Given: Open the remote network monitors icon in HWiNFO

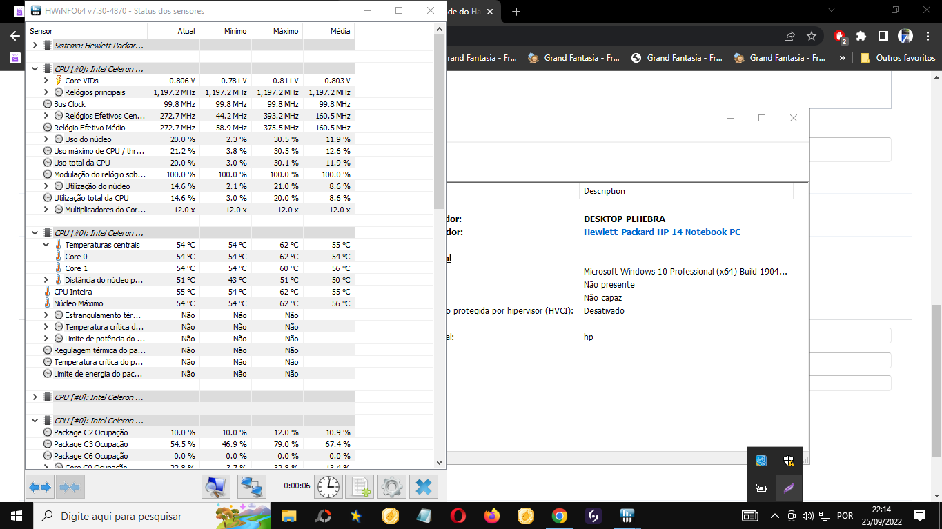Looking at the screenshot, I should pos(252,487).
